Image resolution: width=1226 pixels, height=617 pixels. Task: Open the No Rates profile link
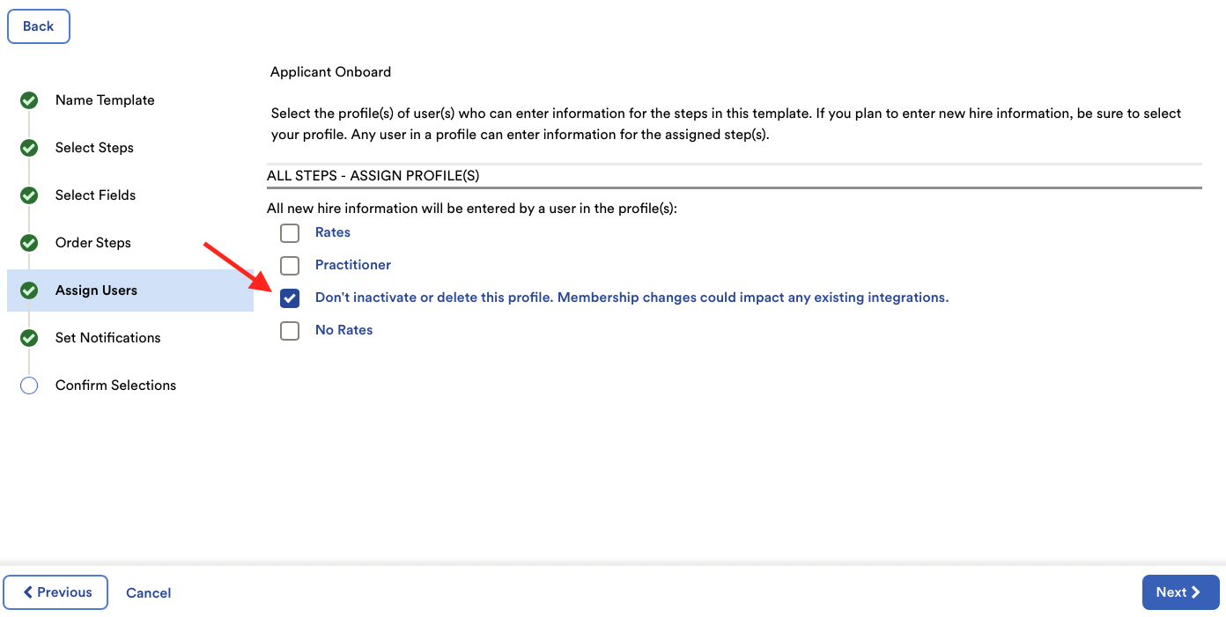click(344, 330)
